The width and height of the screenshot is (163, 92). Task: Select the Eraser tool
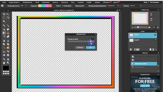point(4,29)
